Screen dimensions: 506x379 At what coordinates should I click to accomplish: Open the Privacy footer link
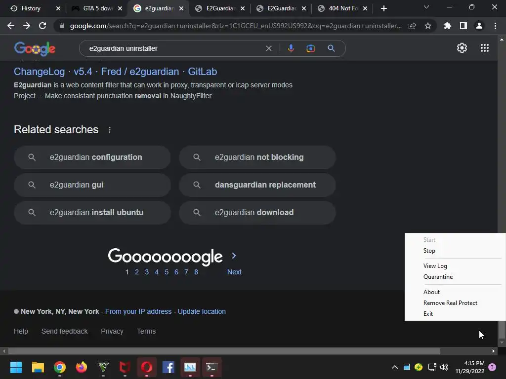click(112, 331)
